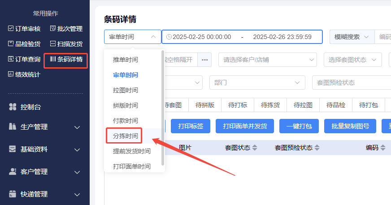
Task: Open 品检验货 shortcut icon
Action: coord(11,44)
